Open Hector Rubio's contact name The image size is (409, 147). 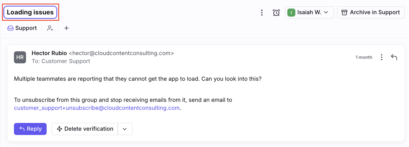click(x=49, y=53)
